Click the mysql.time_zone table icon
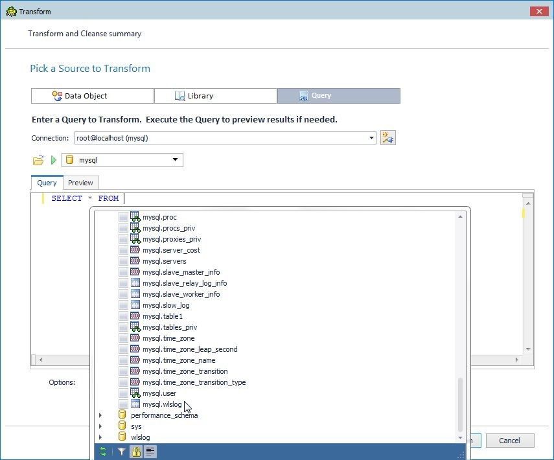This screenshot has height=460, width=554. coord(135,338)
